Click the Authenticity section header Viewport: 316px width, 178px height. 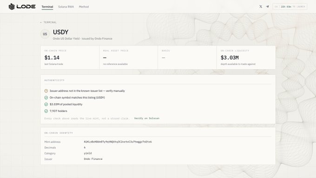(x=54, y=80)
